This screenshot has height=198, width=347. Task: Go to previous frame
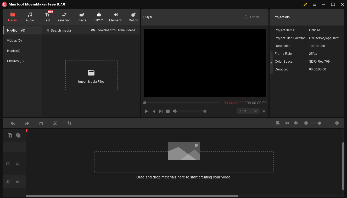154,111
